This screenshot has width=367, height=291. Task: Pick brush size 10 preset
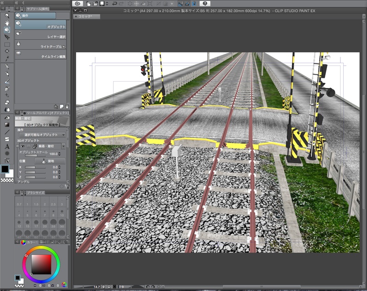point(62,213)
